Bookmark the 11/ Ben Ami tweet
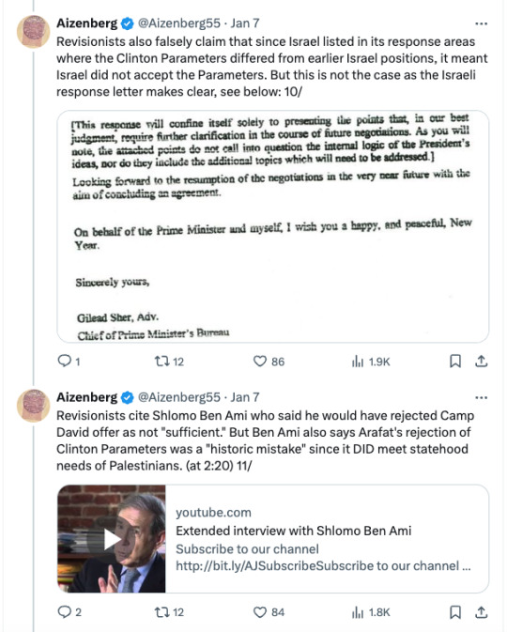The height and width of the screenshot is (632, 507). pyautogui.click(x=455, y=612)
